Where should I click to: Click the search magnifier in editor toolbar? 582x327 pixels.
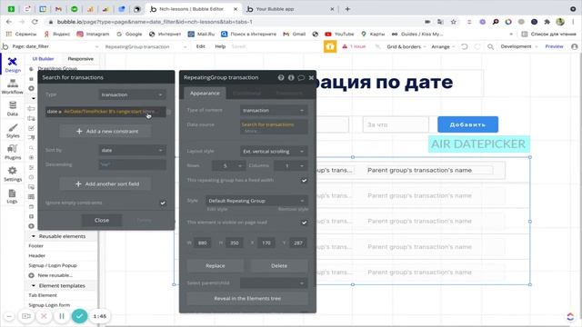(x=491, y=46)
